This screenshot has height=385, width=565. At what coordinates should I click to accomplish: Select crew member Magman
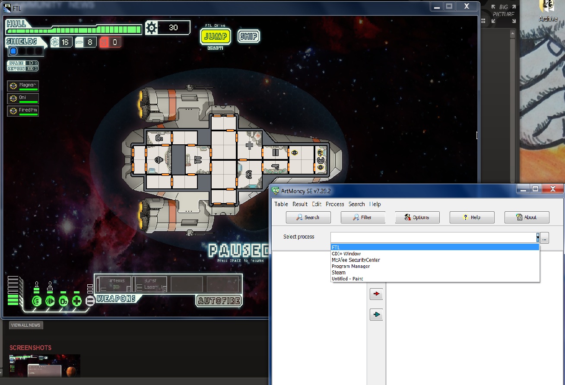(23, 86)
